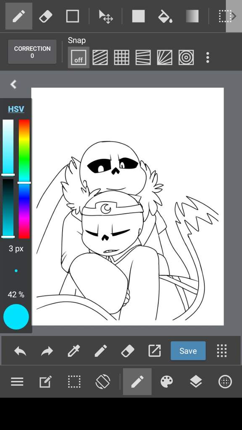Open the snap three-dot options menu
This screenshot has height=430, width=242.
click(208, 57)
